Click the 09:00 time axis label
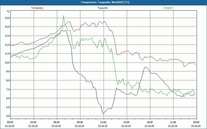The height and width of the screenshot is (129, 207). click(80, 122)
